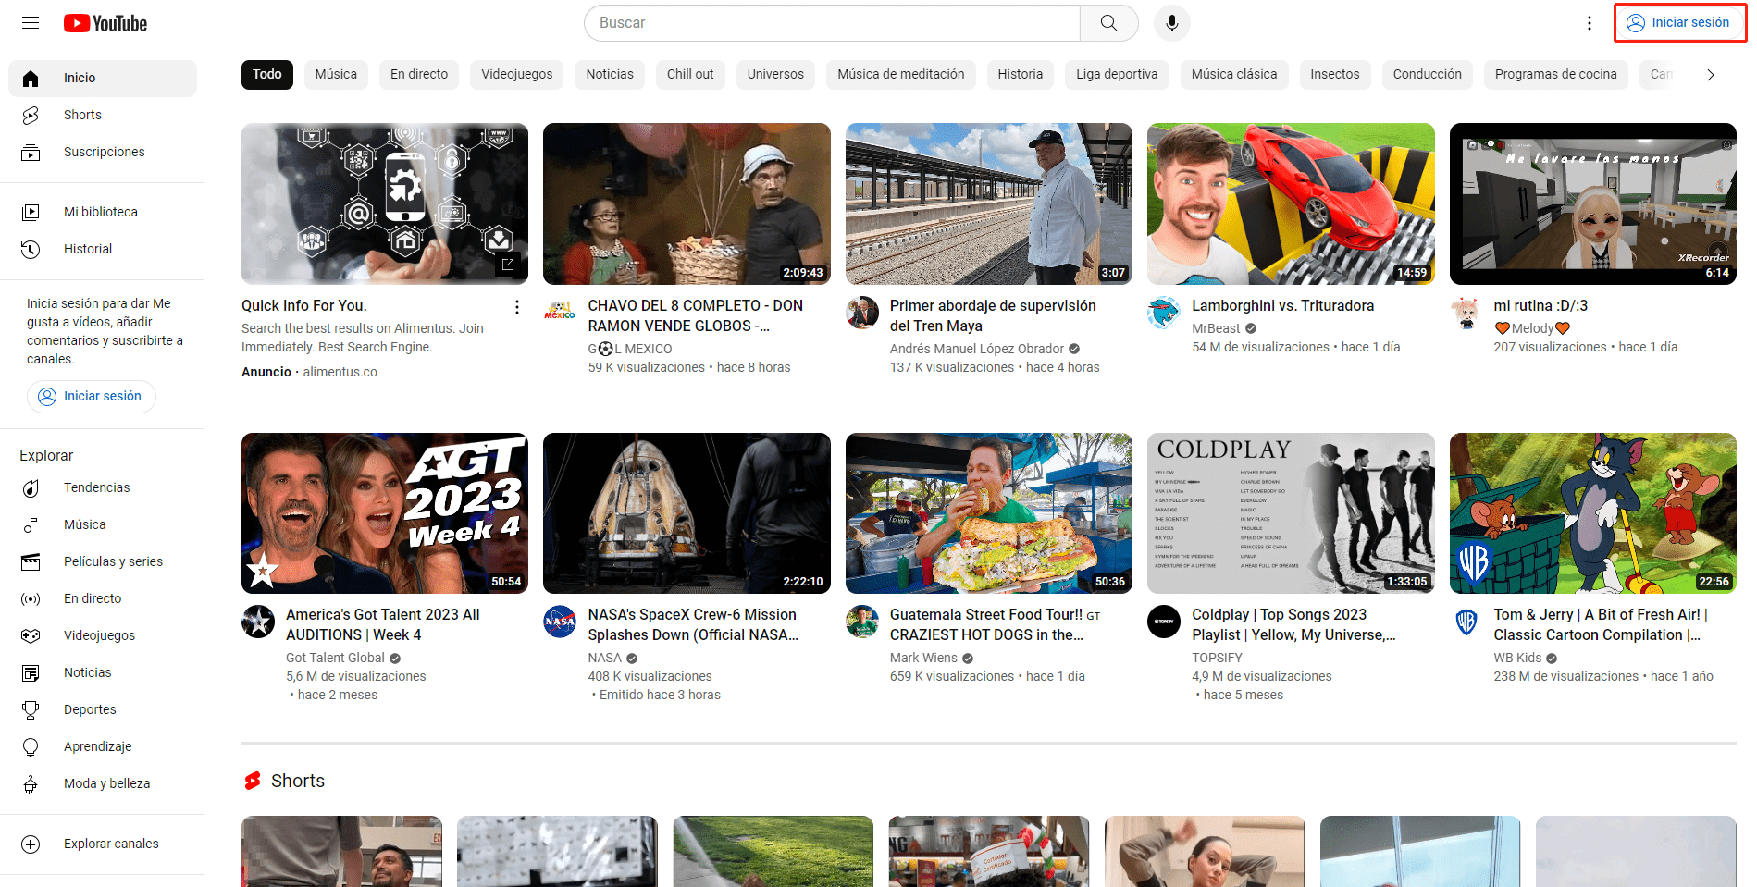Select the Música filter chip
This screenshot has width=1757, height=887.
(336, 75)
